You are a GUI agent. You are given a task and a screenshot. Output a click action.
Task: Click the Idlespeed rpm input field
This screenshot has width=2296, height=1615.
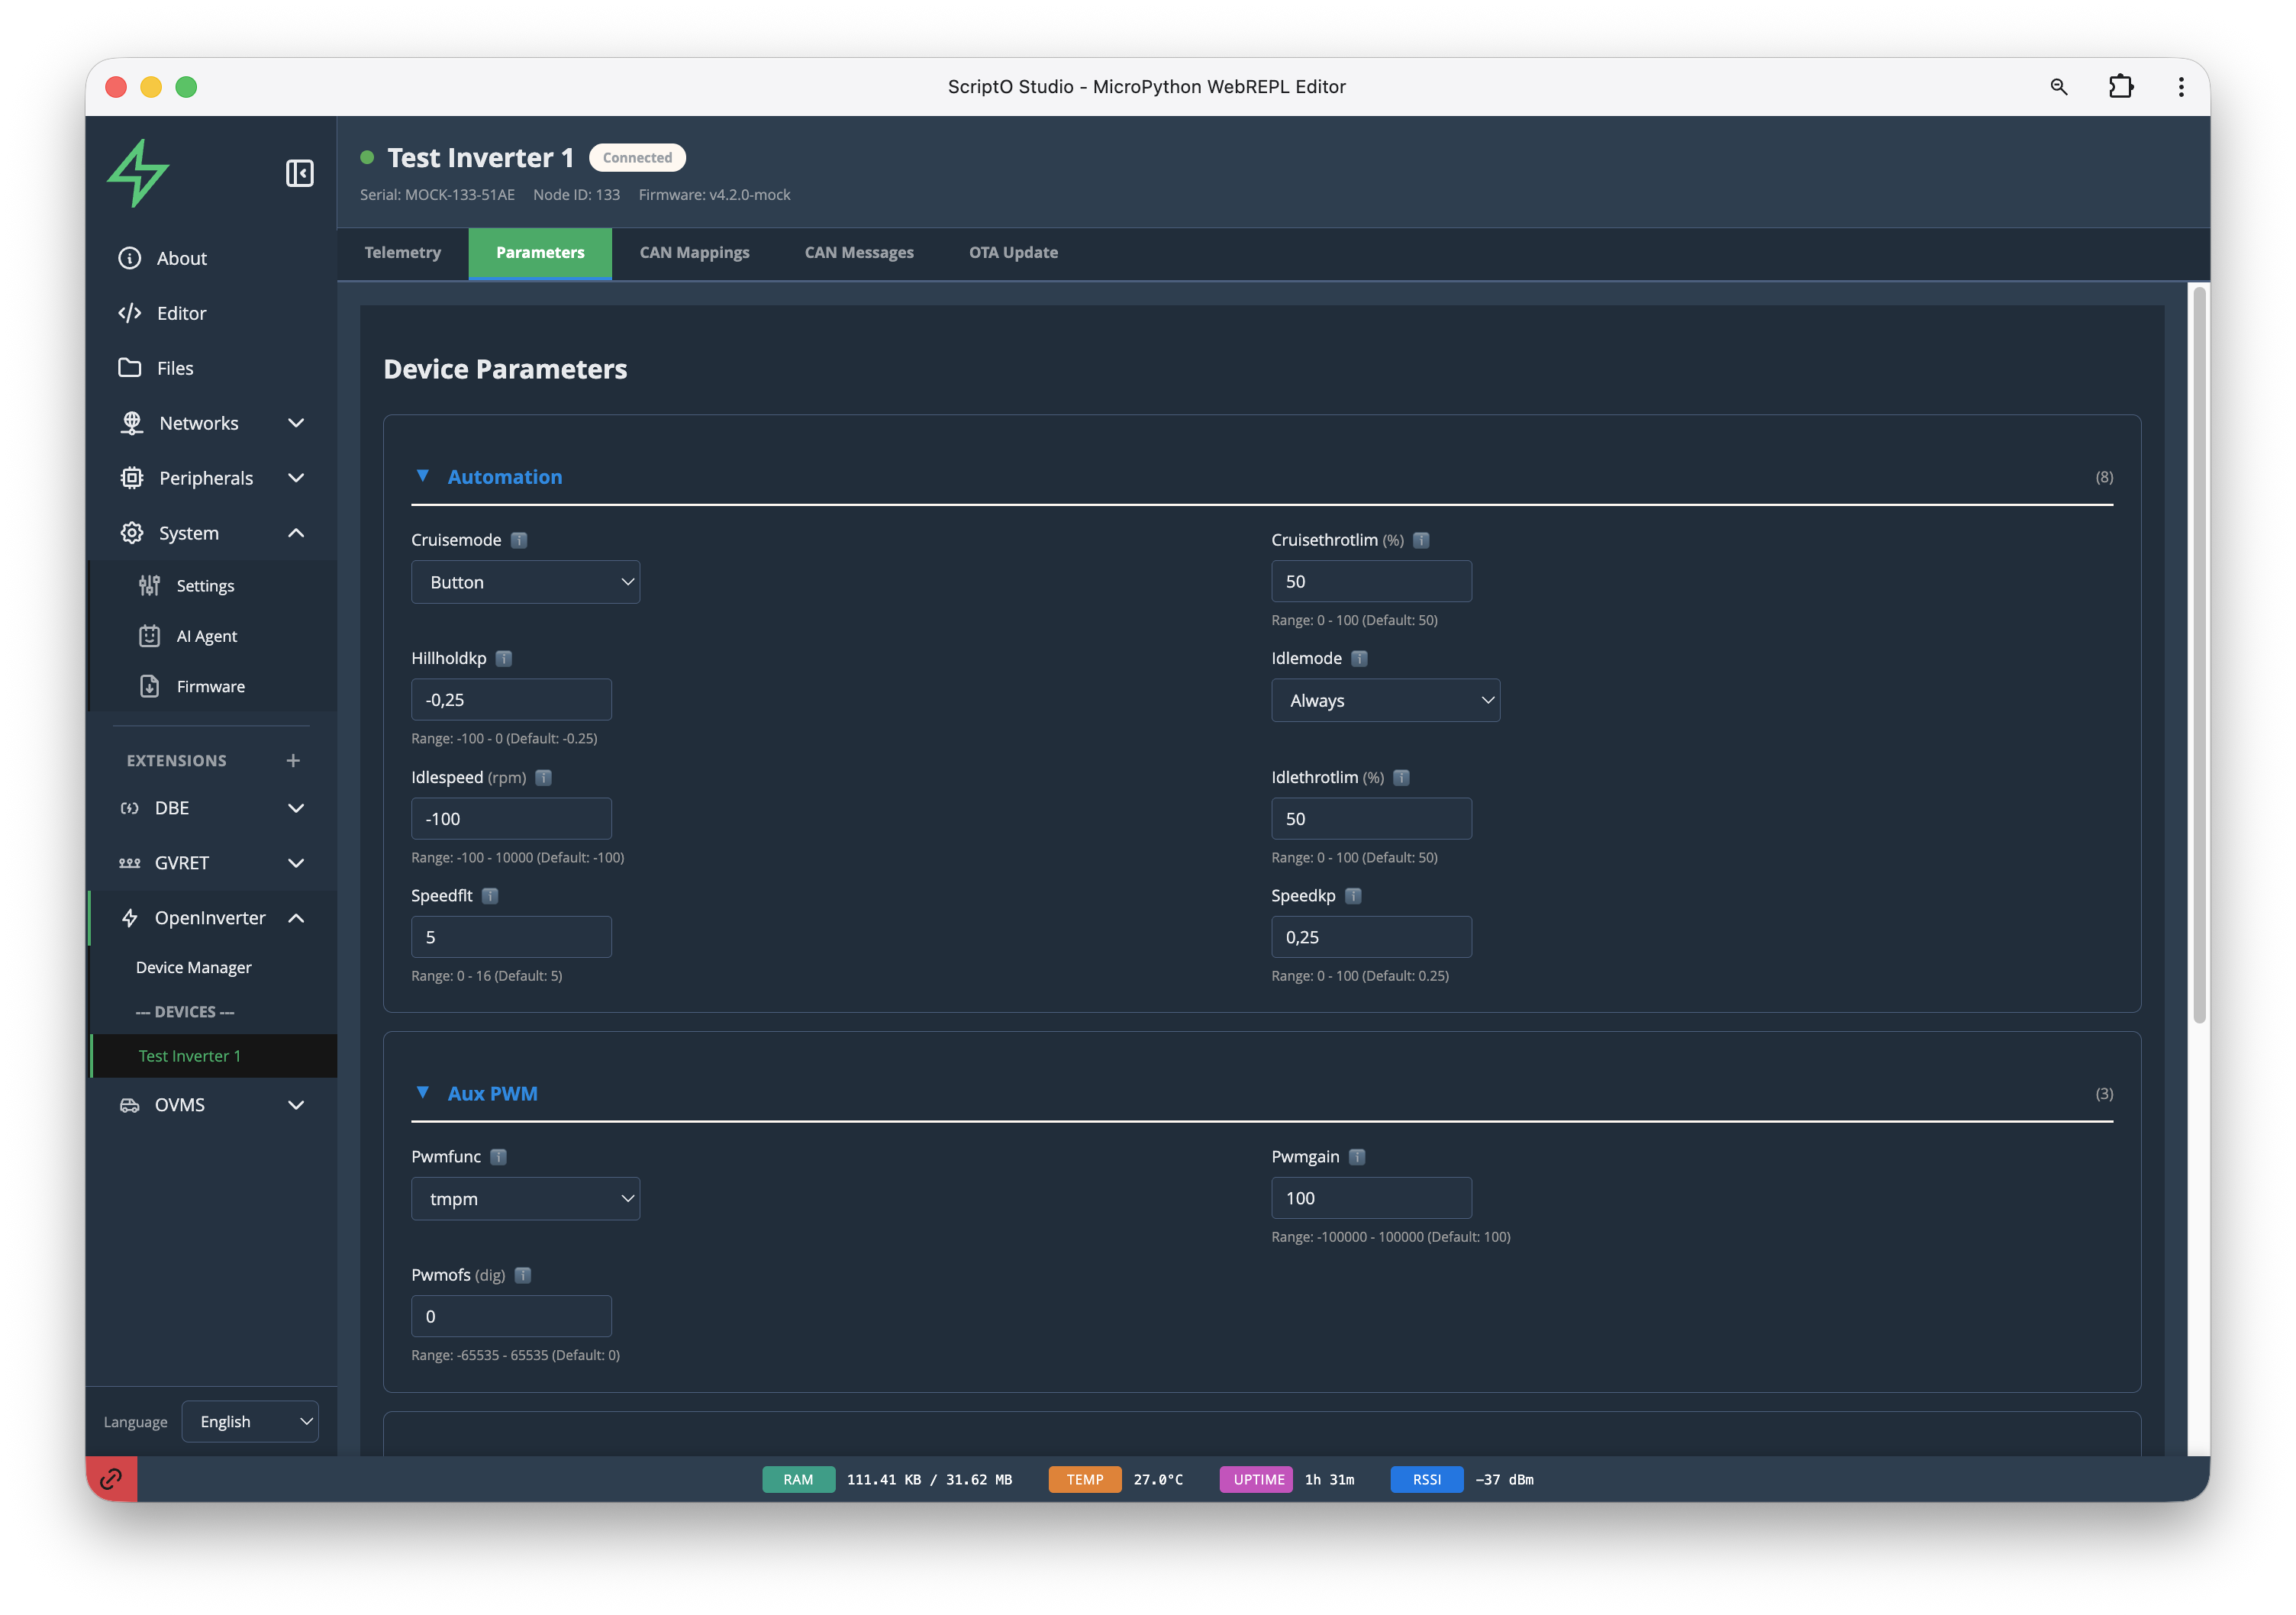(511, 818)
